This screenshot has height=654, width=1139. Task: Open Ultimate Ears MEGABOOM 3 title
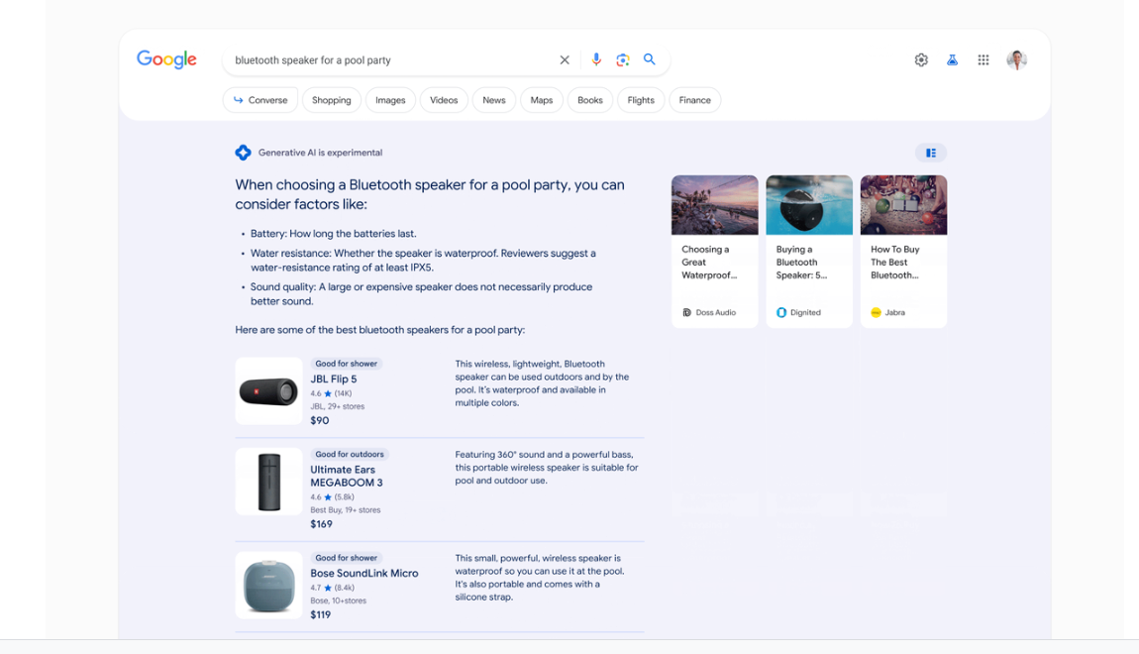[x=347, y=476]
